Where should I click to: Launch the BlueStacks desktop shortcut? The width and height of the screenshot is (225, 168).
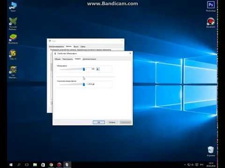(13, 39)
